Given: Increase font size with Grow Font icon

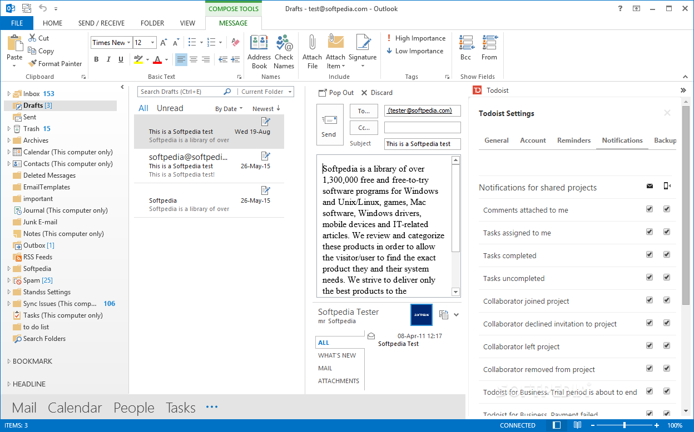Looking at the screenshot, I should coord(163,42).
